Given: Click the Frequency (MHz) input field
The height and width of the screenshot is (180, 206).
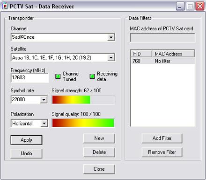Looking at the screenshot, I should coord(29,78).
